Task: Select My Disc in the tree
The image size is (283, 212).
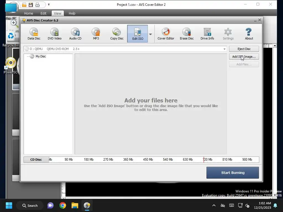Action: tap(41, 56)
